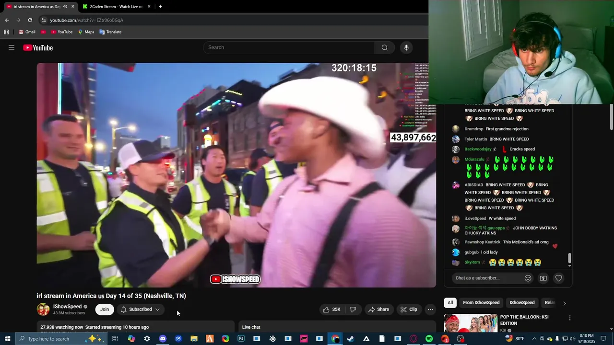Open Task View on taskbar
The height and width of the screenshot is (345, 614).
(115, 339)
